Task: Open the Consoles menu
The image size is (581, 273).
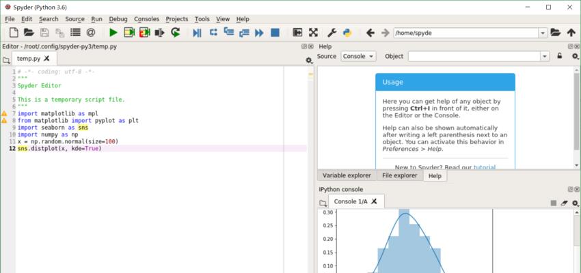Action: [147, 19]
